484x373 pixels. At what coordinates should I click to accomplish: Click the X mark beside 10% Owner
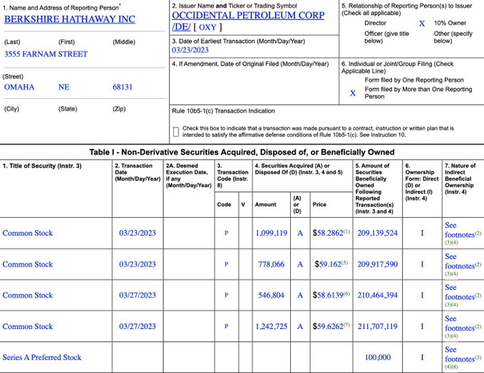tap(422, 23)
